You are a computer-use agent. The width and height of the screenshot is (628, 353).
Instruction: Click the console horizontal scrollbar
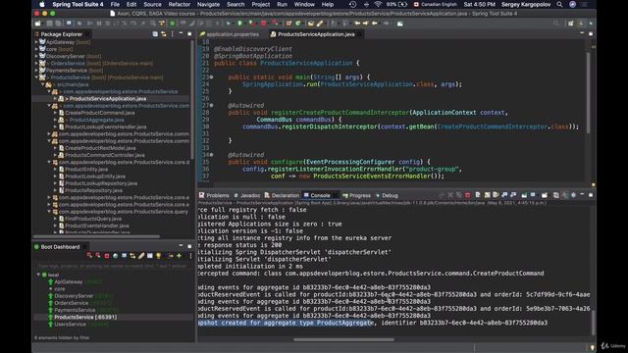coord(343,340)
